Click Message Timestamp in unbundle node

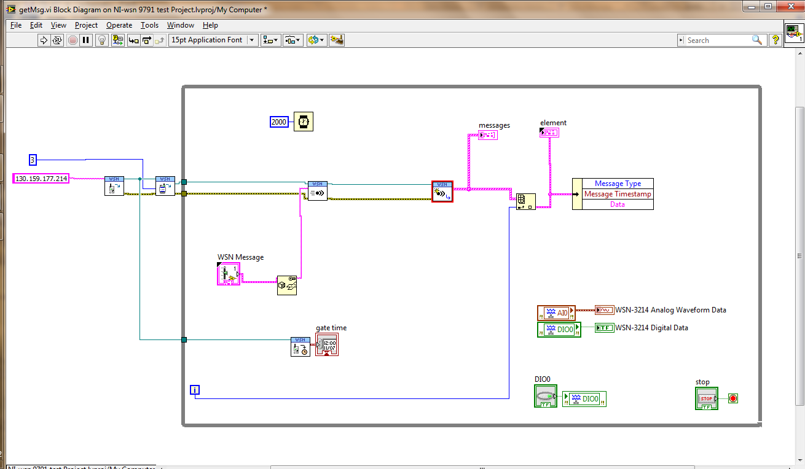pos(617,194)
